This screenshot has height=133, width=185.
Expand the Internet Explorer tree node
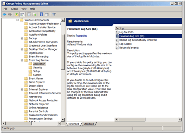click(x=22, y=89)
